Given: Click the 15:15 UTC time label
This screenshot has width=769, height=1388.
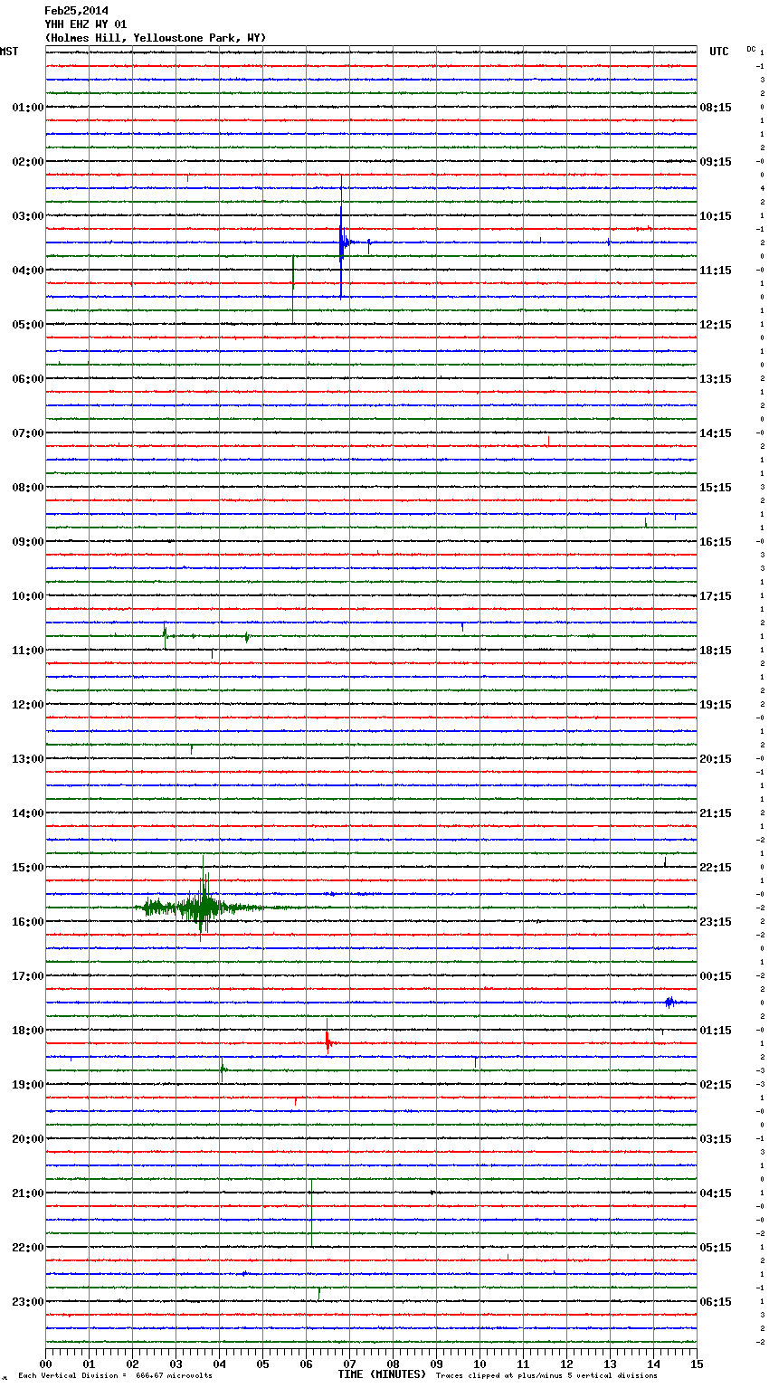Looking at the screenshot, I should tap(716, 488).
